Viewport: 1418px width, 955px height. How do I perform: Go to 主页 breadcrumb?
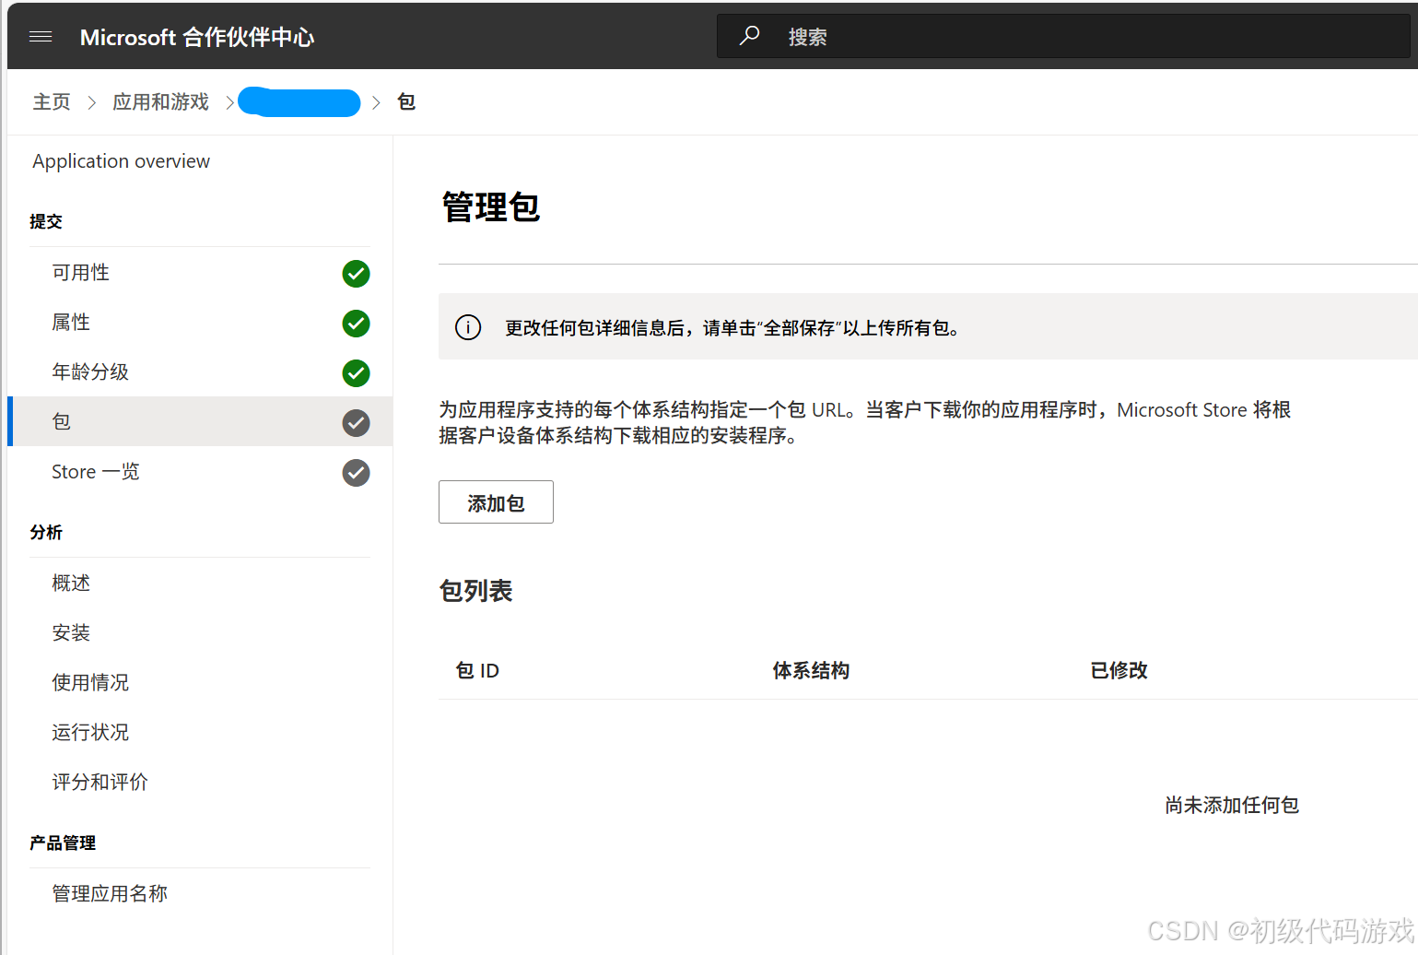(x=52, y=101)
